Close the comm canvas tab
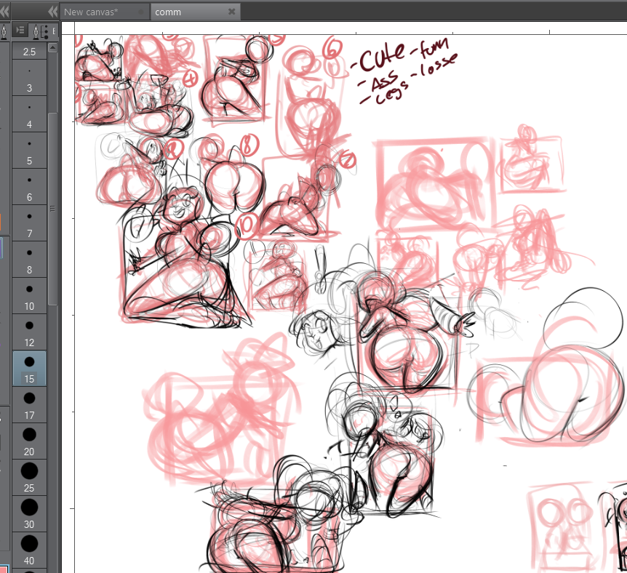 231,12
